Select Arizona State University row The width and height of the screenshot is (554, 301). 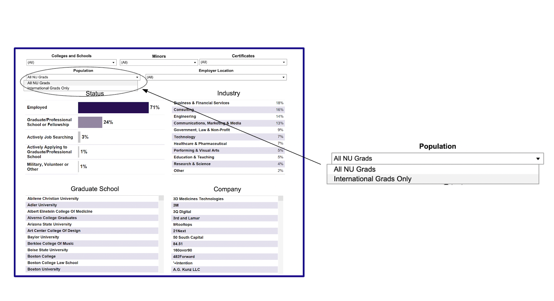point(92,224)
